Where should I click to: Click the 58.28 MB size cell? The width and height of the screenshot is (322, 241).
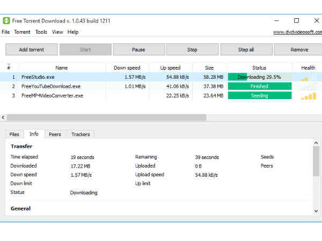[213, 77]
